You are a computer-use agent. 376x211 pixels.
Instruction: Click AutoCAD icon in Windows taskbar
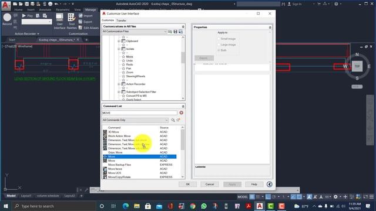coord(260,206)
